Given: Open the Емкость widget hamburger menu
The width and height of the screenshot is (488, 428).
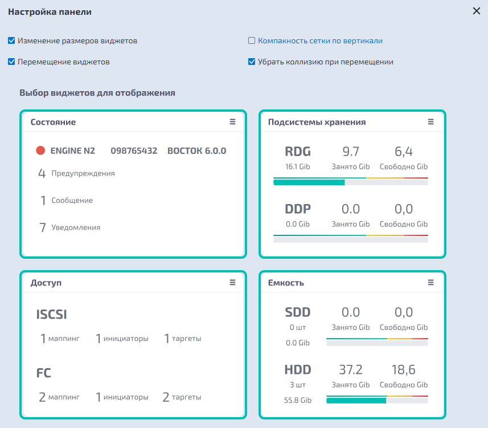Looking at the screenshot, I should (x=430, y=283).
